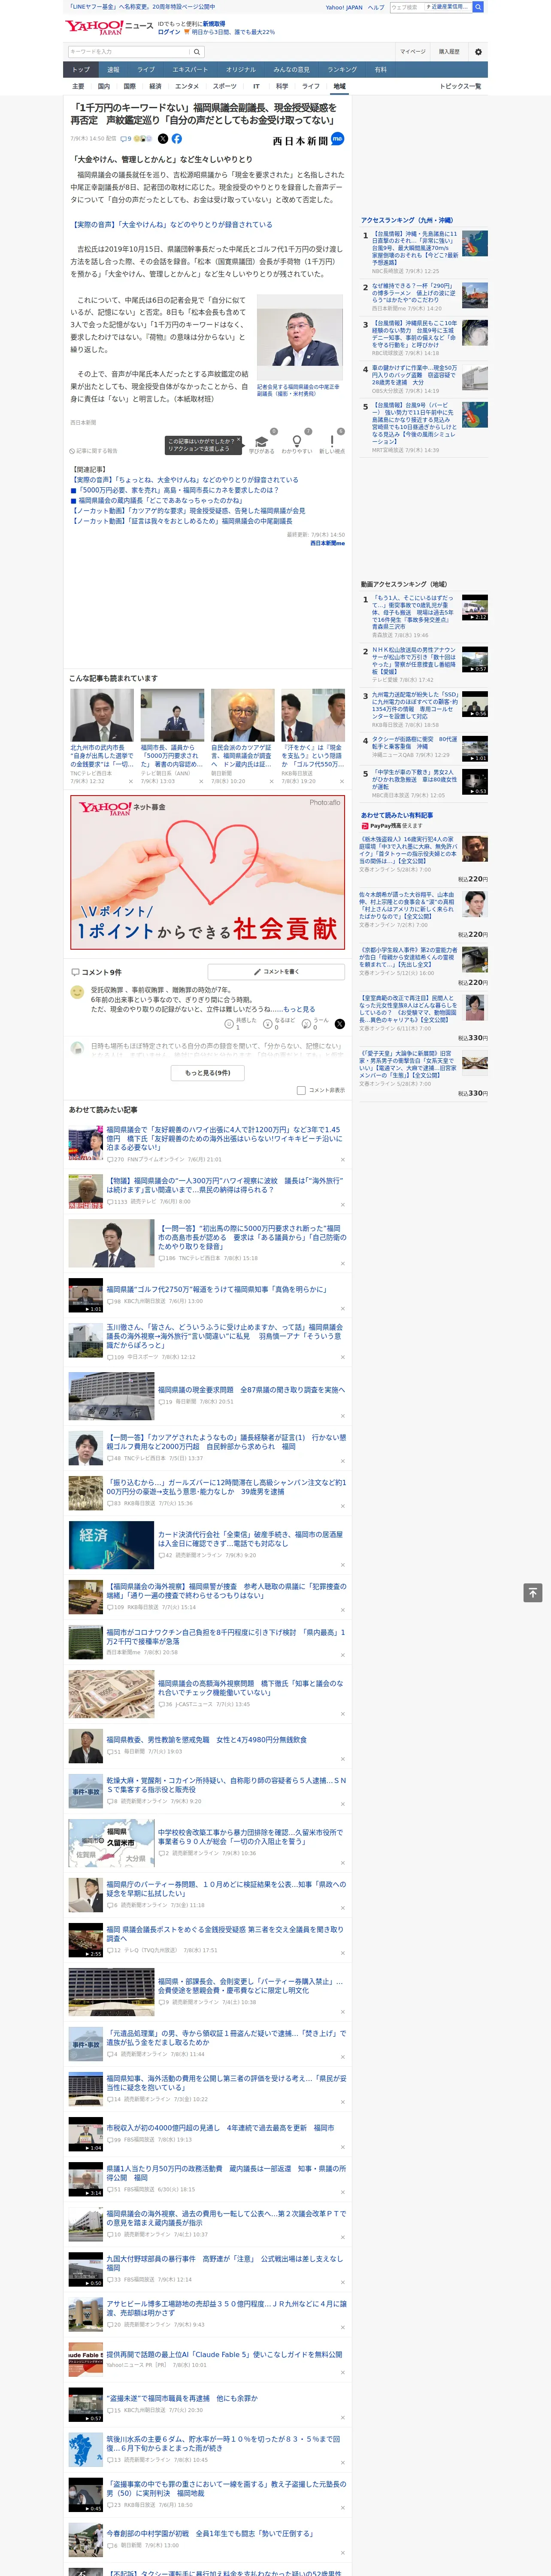Open the settings gear icon
The image size is (551, 2576).
coord(478,52)
